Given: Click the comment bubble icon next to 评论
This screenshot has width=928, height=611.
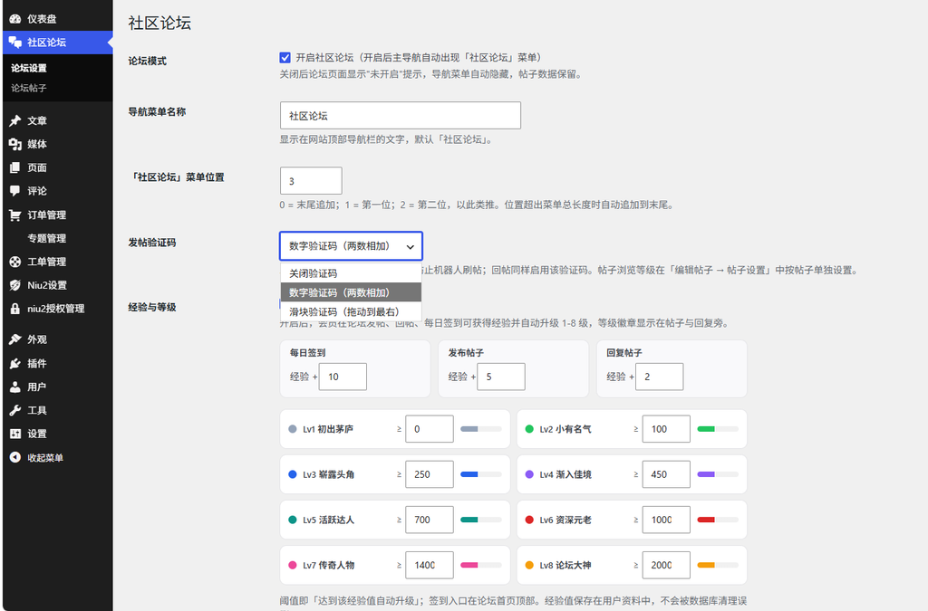Looking at the screenshot, I should coord(15,191).
